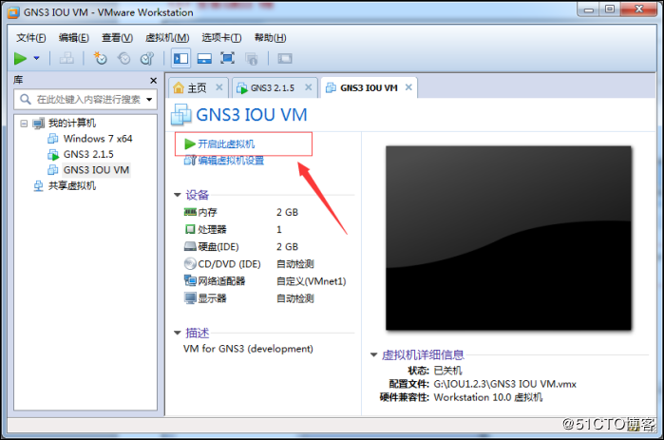Click the greyed power-related toolbar icon next to play
Viewport: 664px width, 440px height.
pyautogui.click(x=66, y=58)
